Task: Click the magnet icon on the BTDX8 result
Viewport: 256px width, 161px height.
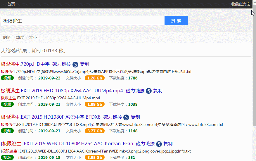Action: point(126,117)
